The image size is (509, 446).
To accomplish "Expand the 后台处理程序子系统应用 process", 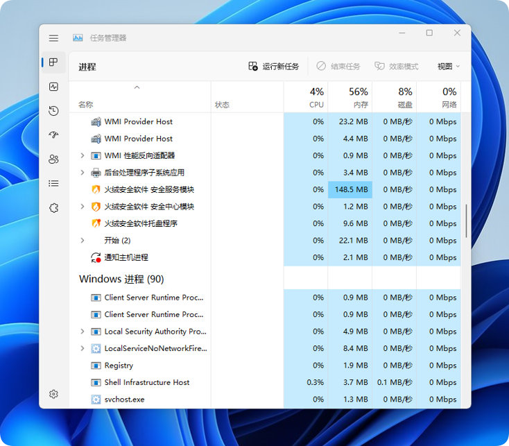I will [x=83, y=173].
